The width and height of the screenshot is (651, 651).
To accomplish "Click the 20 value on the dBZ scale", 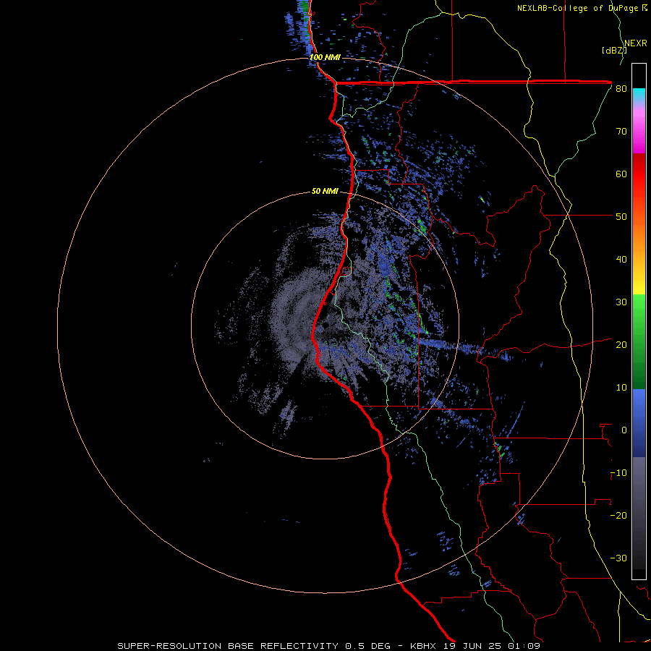I will coord(621,346).
